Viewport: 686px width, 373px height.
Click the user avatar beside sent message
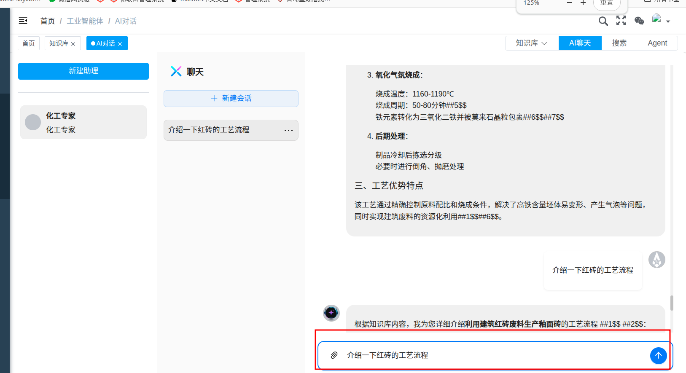click(x=656, y=260)
